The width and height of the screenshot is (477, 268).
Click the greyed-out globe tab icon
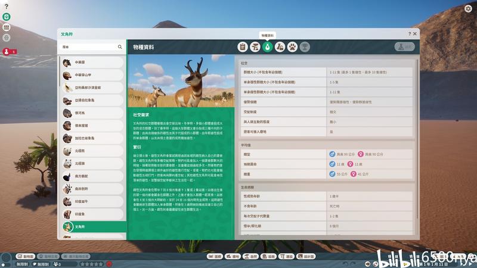305,47
